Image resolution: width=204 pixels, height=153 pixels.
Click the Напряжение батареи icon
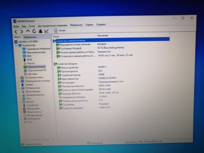(x=60, y=97)
